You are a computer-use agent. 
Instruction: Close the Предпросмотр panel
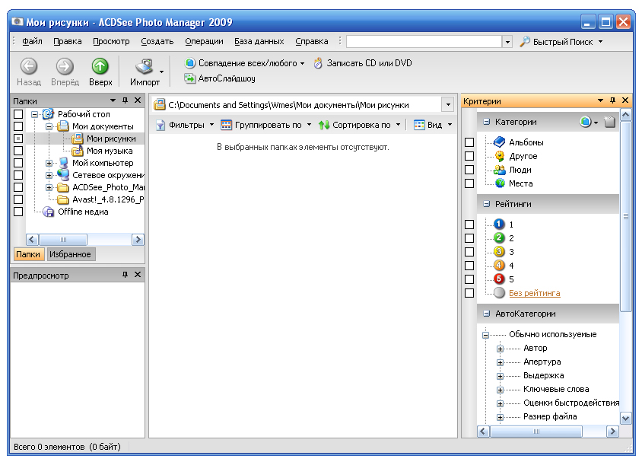pyautogui.click(x=138, y=275)
